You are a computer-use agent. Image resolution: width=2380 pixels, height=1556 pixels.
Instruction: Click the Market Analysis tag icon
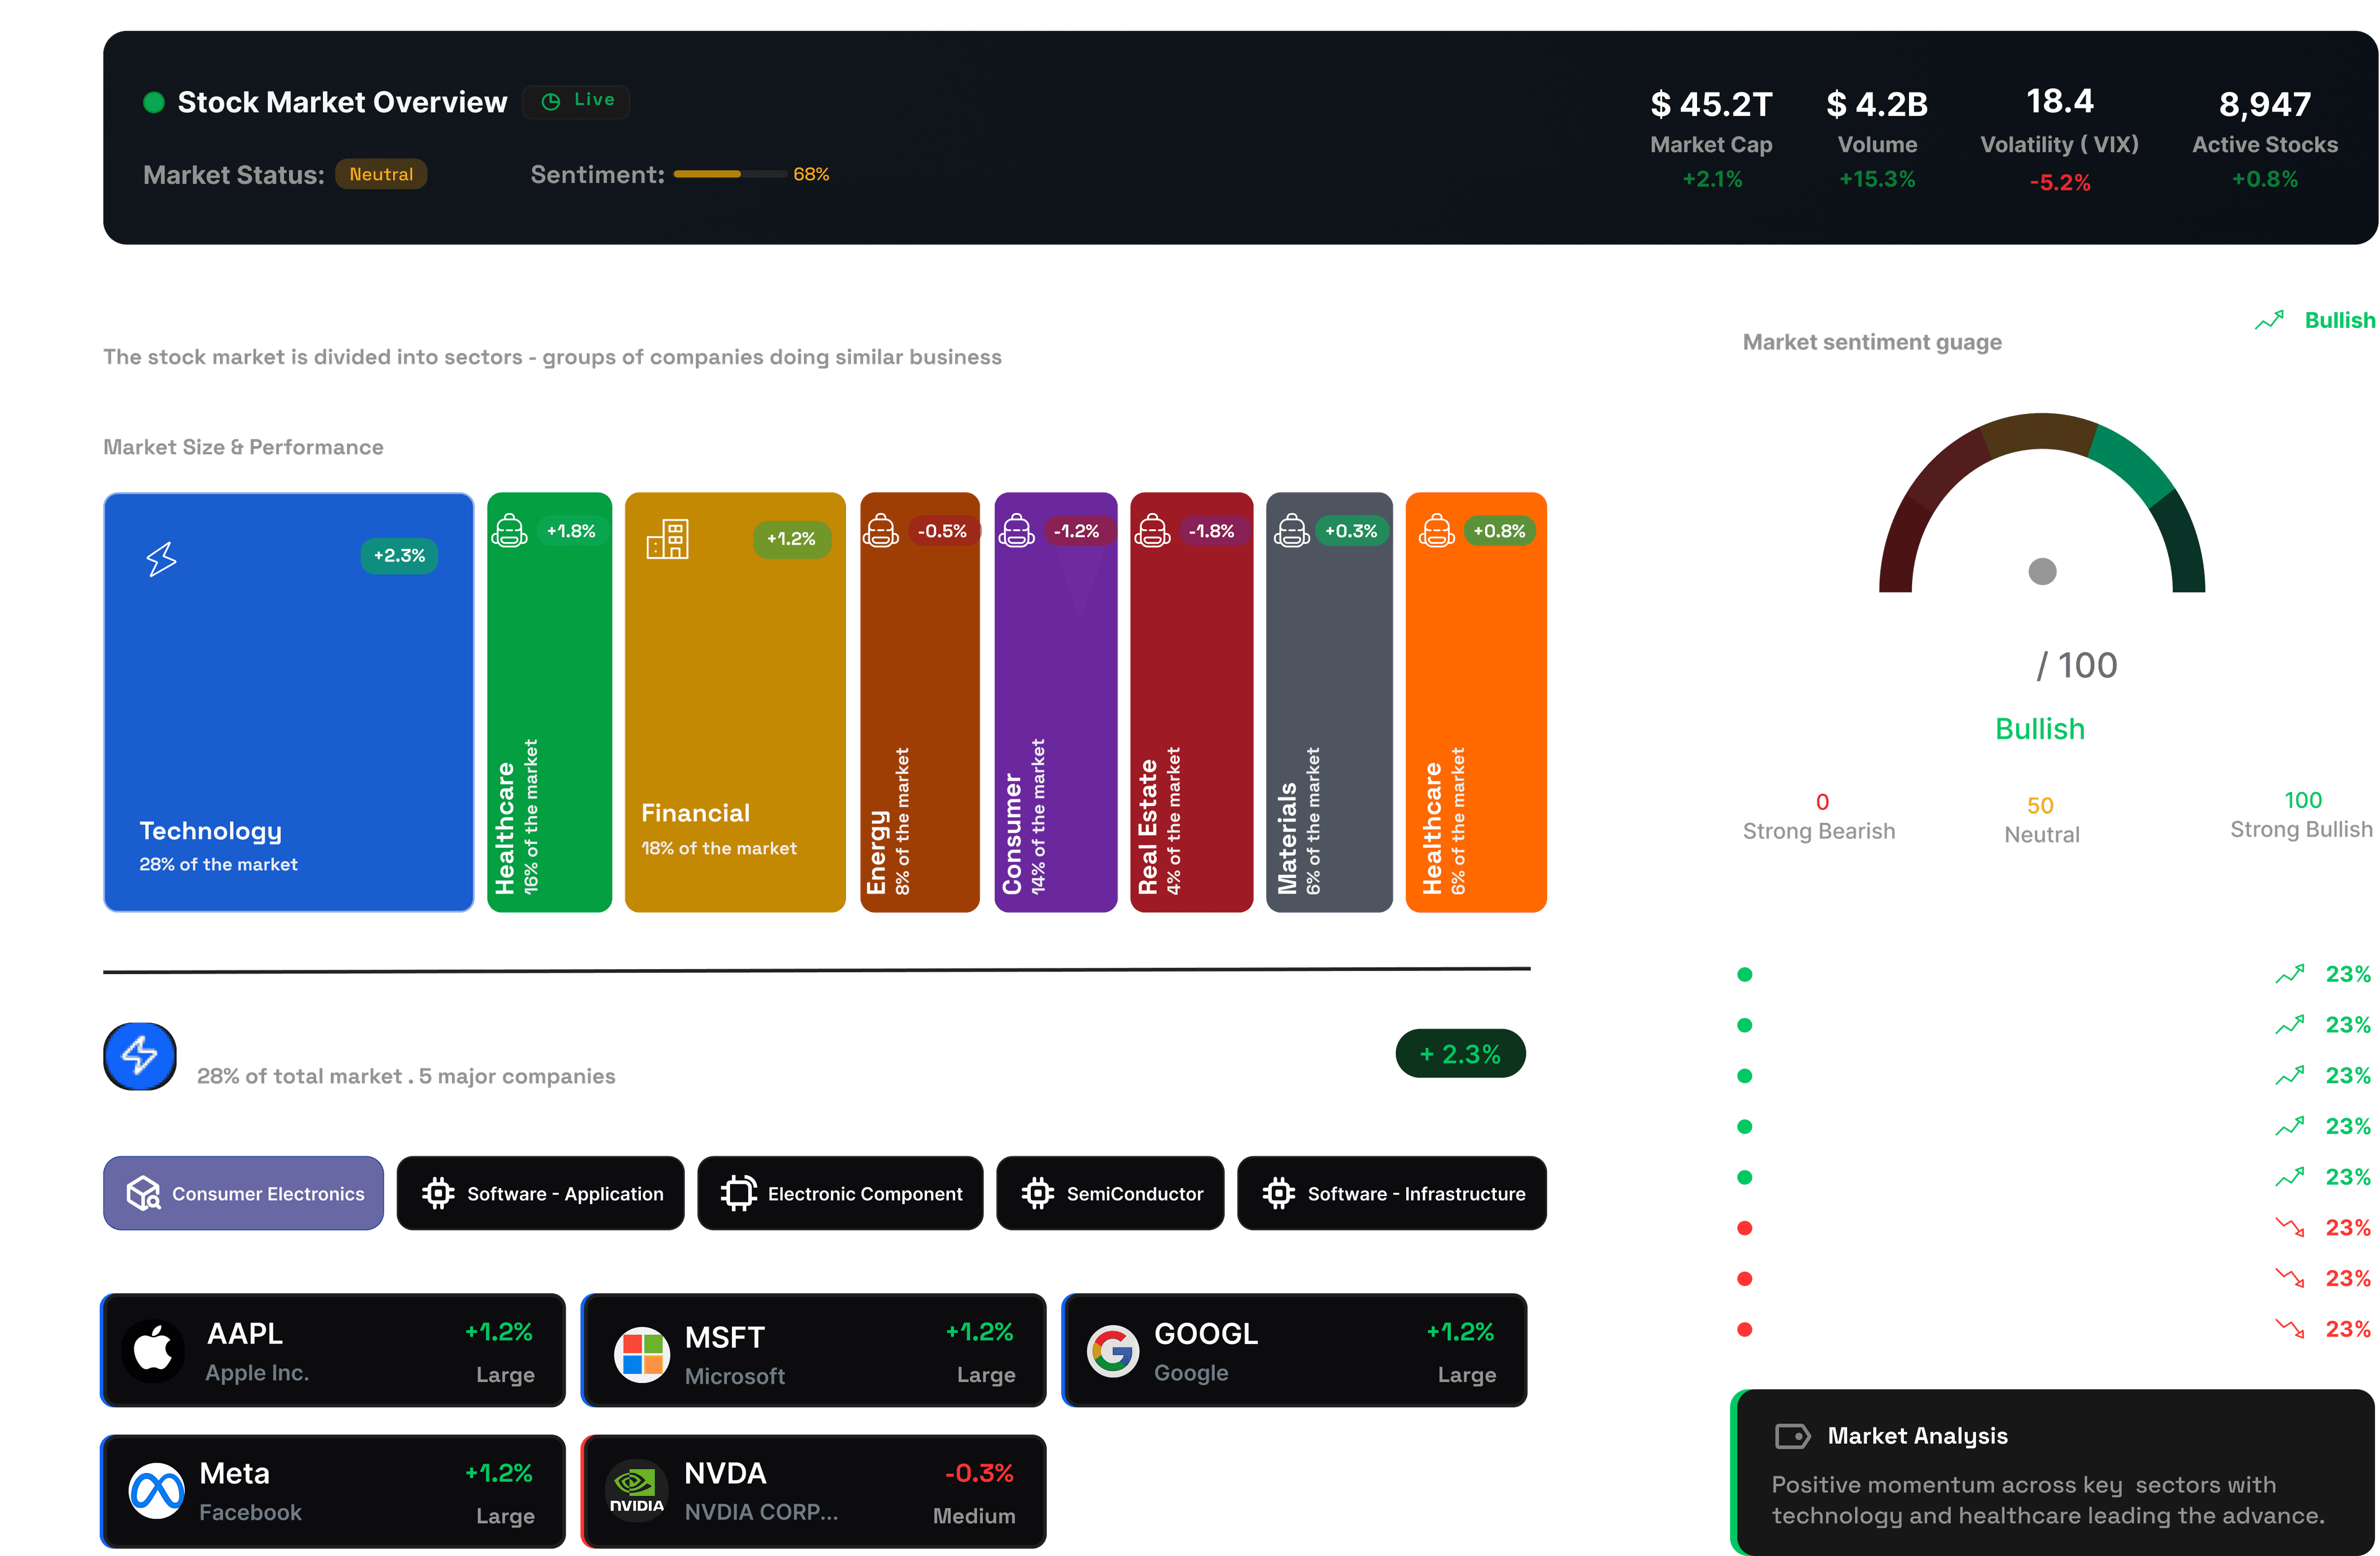click(1792, 1436)
